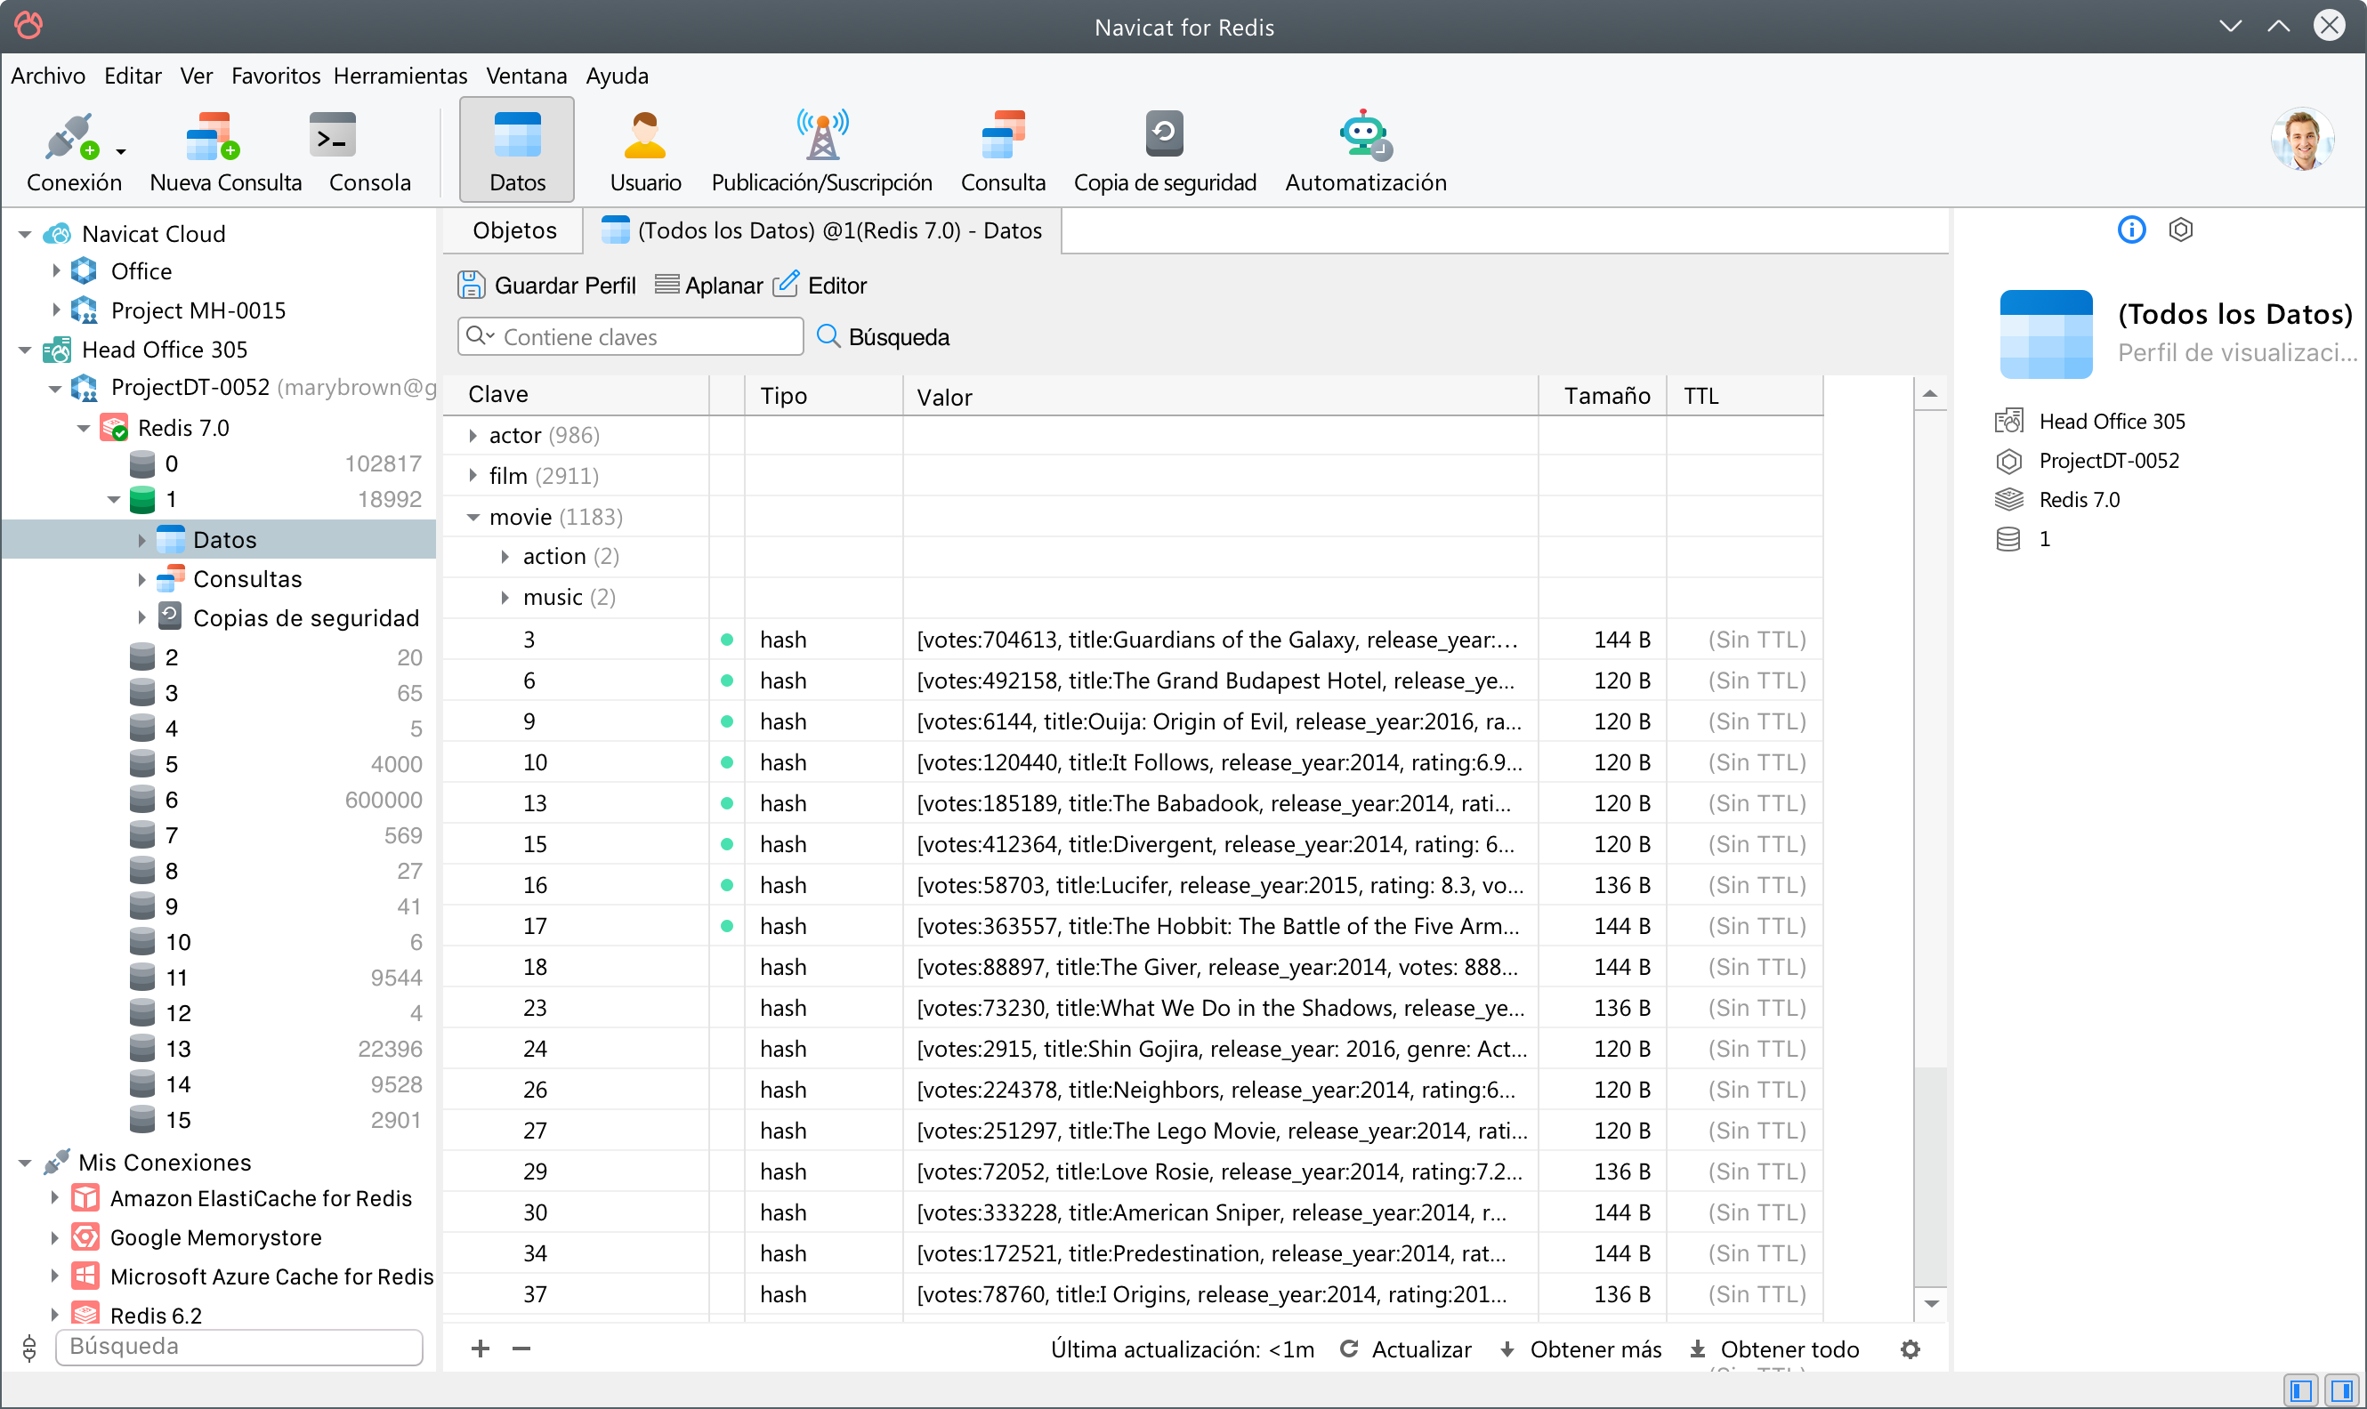Expand the Office project node
This screenshot has height=1409, width=2367.
55,270
